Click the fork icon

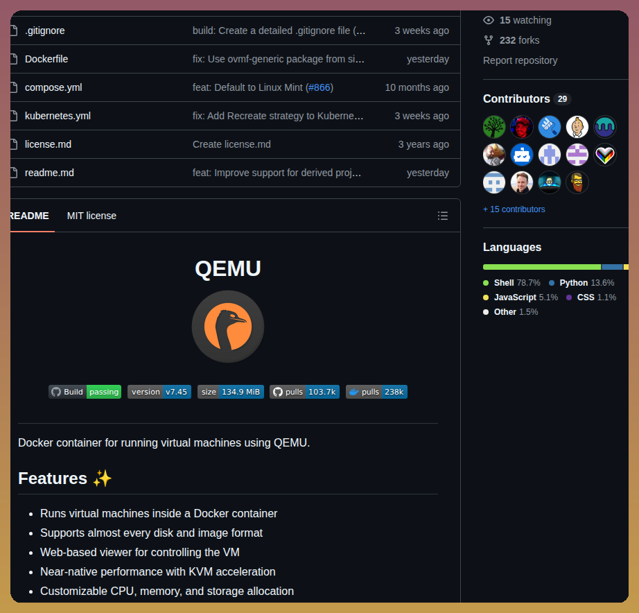tap(489, 40)
